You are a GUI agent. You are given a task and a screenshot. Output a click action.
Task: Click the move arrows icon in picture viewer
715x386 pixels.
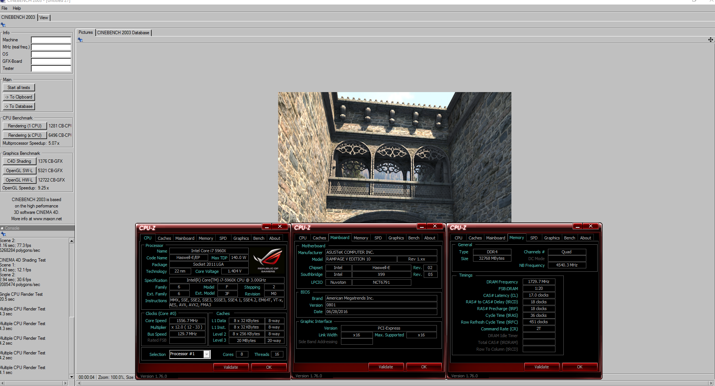[710, 40]
